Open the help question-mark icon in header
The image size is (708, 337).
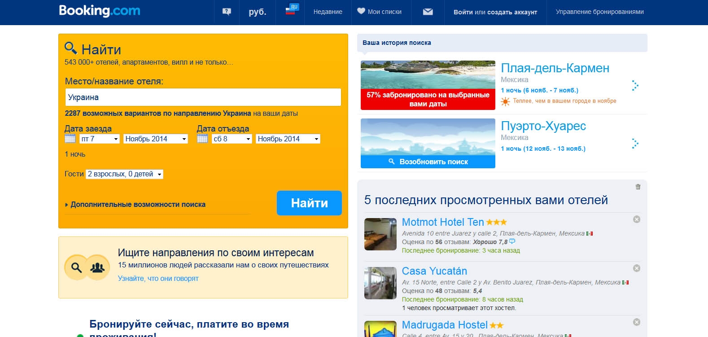tap(227, 12)
